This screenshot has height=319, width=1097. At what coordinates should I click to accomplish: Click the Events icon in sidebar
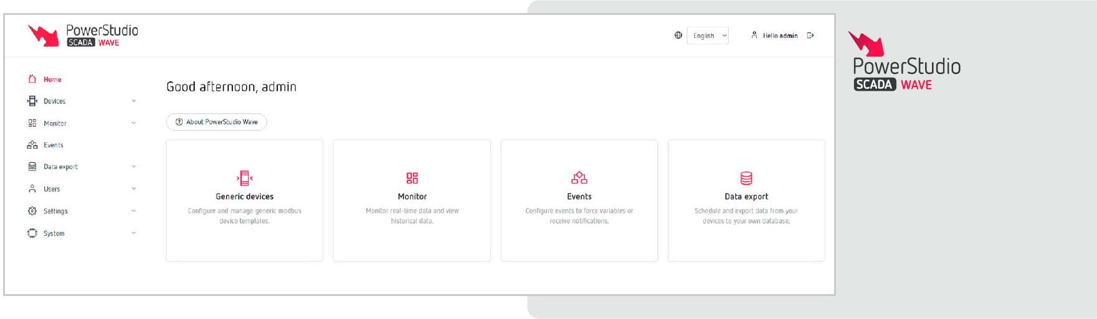(x=32, y=145)
